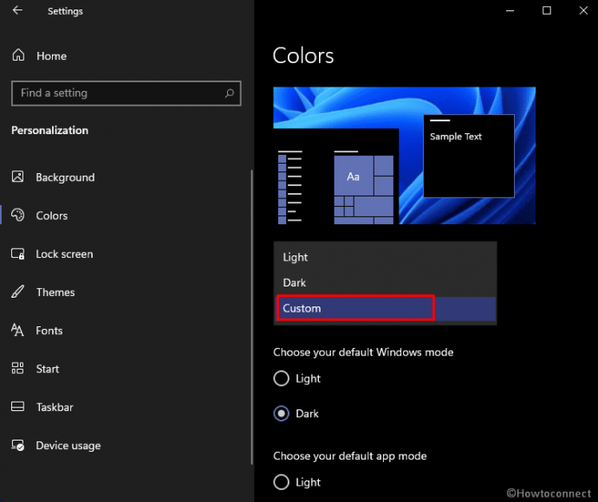Open the Lock screen settings page
Viewport: 598px width, 502px height.
[x=126, y=254]
